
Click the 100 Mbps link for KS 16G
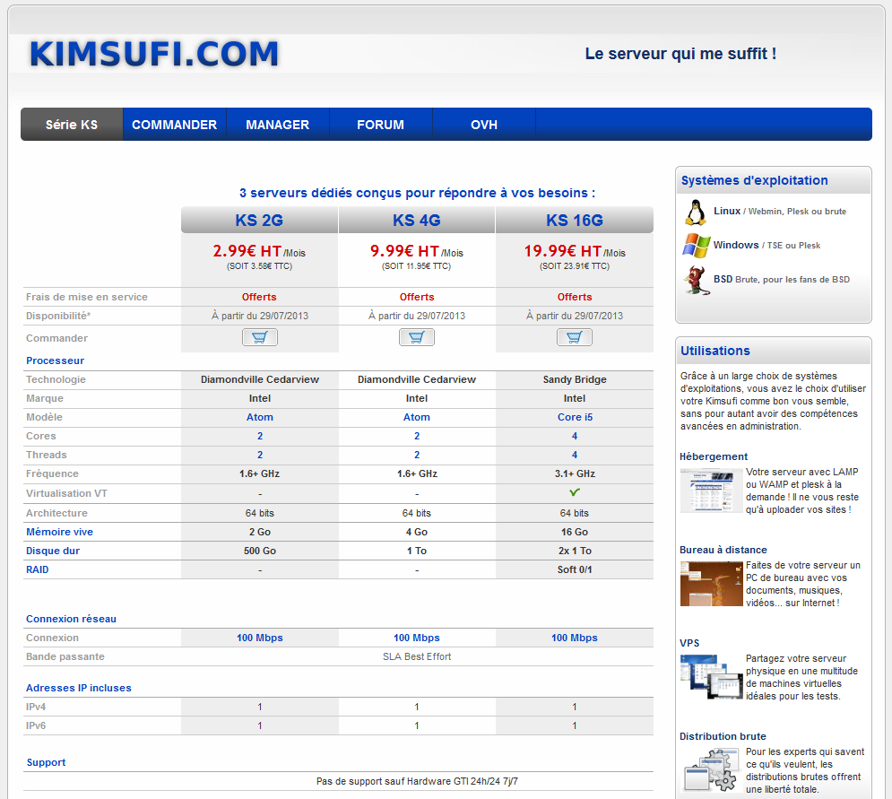pos(575,638)
